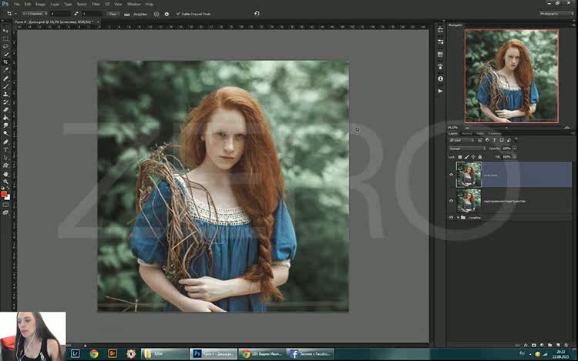The image size is (578, 361).
Task: Click the Straighten text button
Action: [x=139, y=13]
